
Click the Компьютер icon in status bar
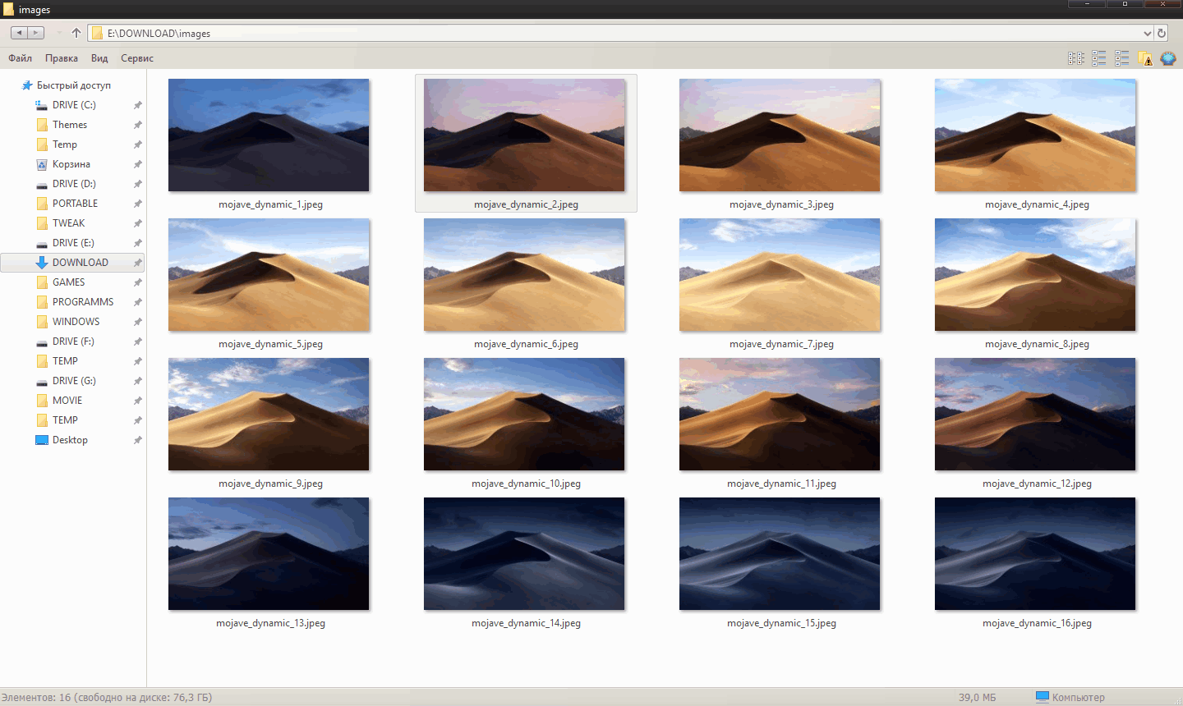(x=1043, y=697)
